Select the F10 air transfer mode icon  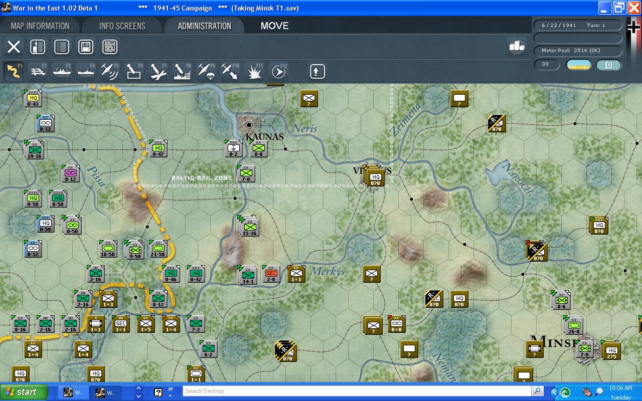[x=230, y=72]
